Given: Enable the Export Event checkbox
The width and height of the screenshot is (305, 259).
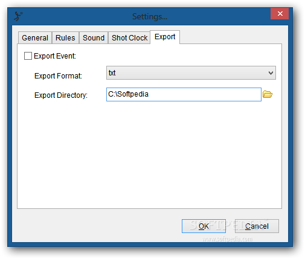Looking at the screenshot, I should click(x=28, y=56).
